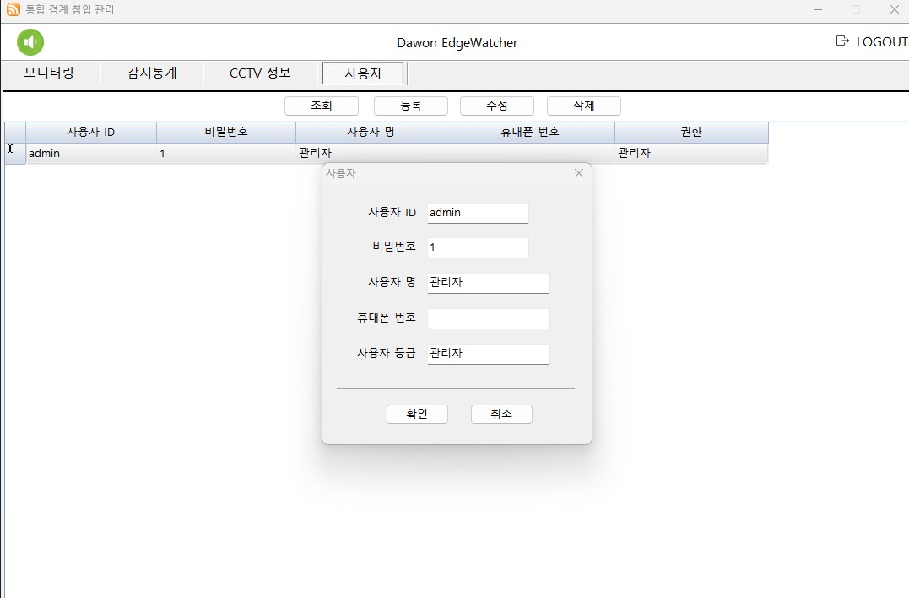Click the 삭제 delete button
This screenshot has height=598, width=909.
click(583, 106)
